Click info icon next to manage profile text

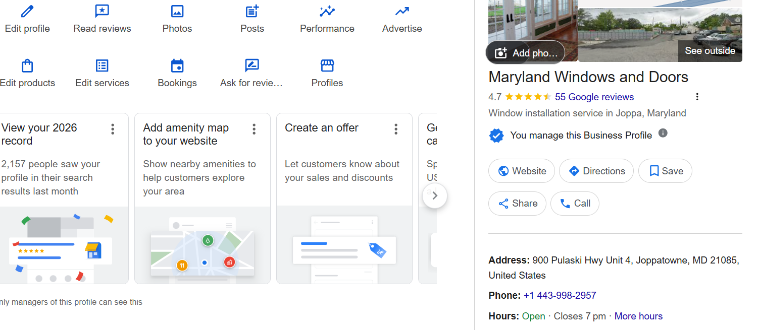coord(663,133)
